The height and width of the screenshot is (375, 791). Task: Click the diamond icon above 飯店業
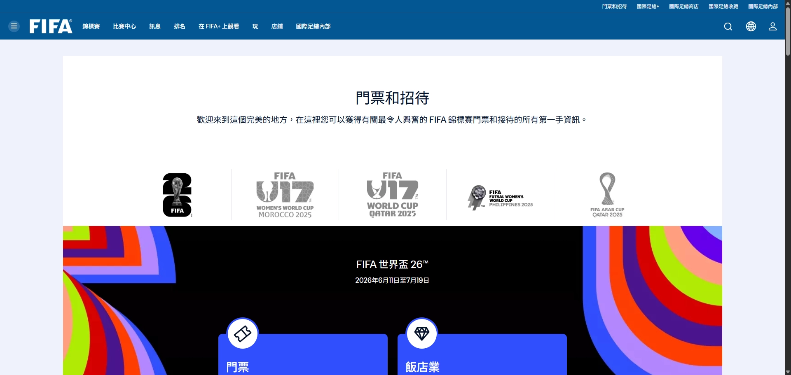[421, 333]
